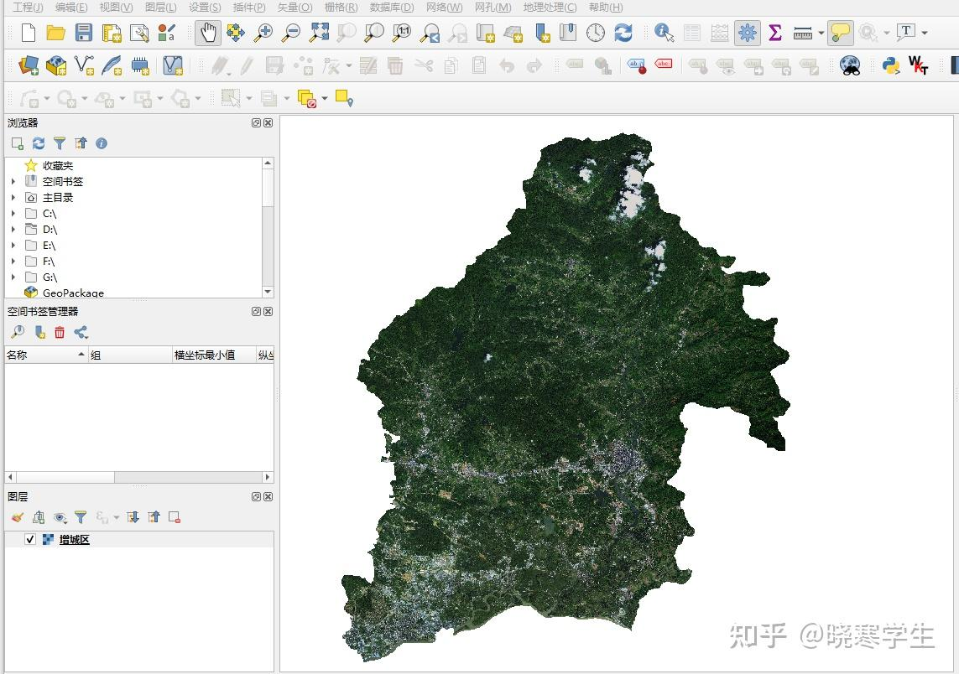Click the Zoom Full extent icon
The height and width of the screenshot is (674, 959).
tap(319, 33)
